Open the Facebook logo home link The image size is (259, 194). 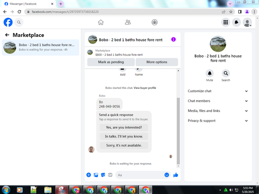click(8, 22)
